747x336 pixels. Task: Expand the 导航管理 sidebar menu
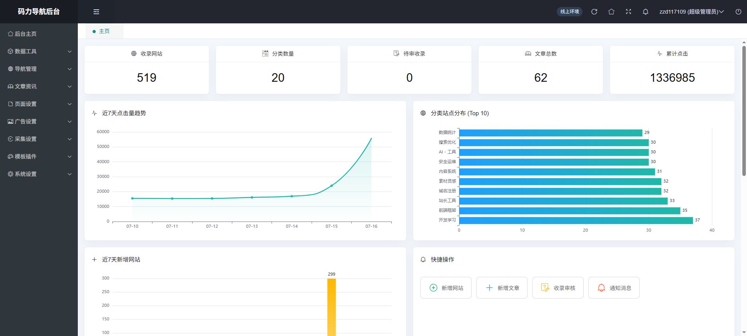coord(39,69)
